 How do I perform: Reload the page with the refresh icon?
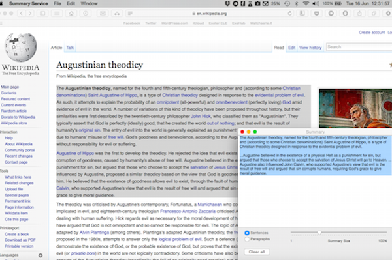289,14
